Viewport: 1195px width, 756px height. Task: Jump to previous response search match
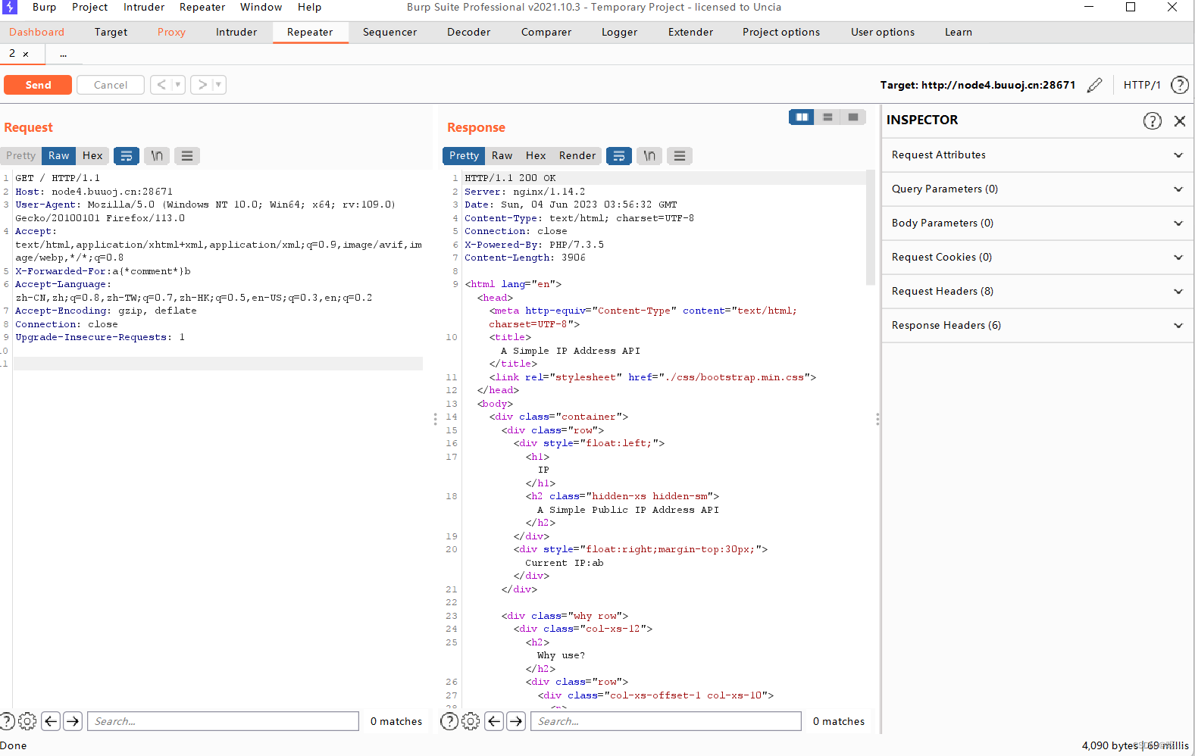494,721
